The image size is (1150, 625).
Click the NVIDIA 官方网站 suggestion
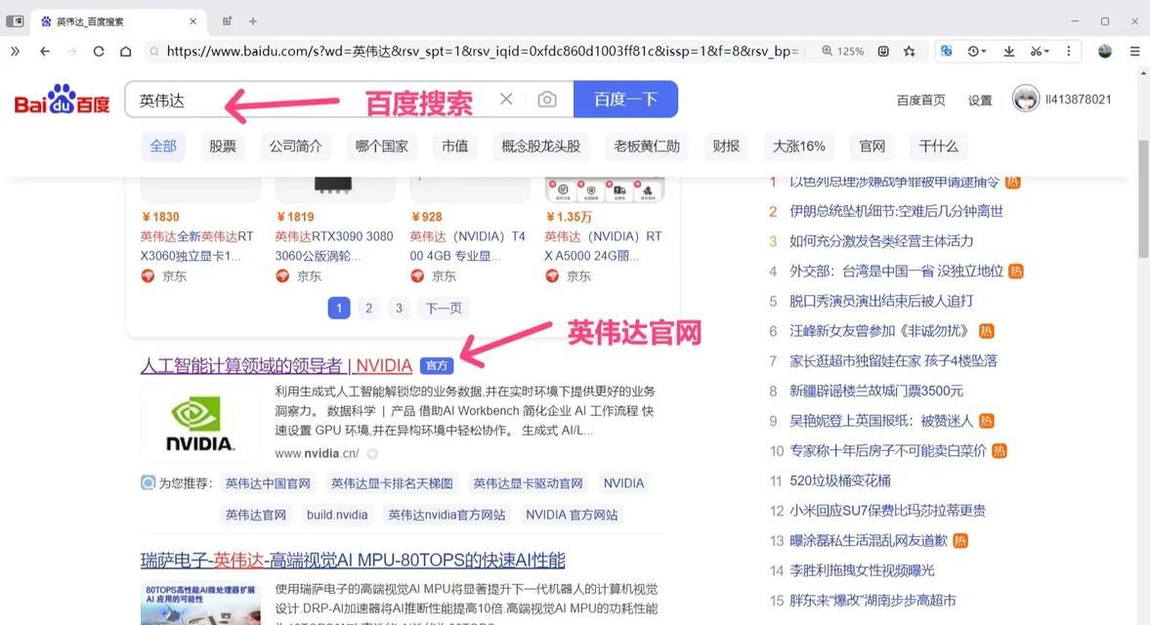click(572, 515)
